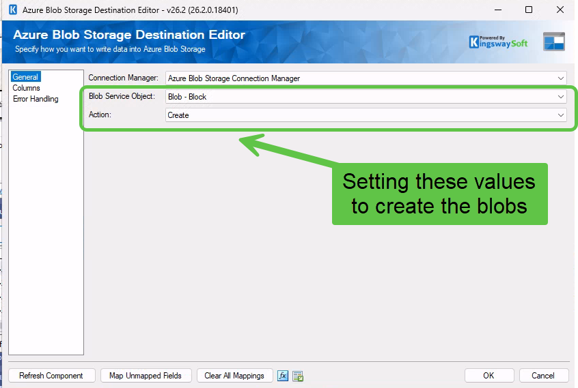This screenshot has width=578, height=388.
Task: Open the Error Handling page
Action: click(x=36, y=99)
